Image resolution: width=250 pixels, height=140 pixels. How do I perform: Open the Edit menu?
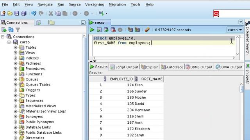(16, 4)
